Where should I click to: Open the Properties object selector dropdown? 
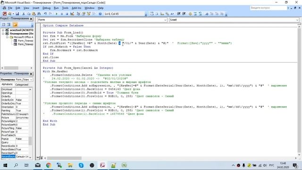pos(31,80)
